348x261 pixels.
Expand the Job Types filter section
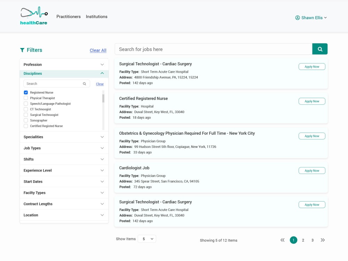[64, 148]
